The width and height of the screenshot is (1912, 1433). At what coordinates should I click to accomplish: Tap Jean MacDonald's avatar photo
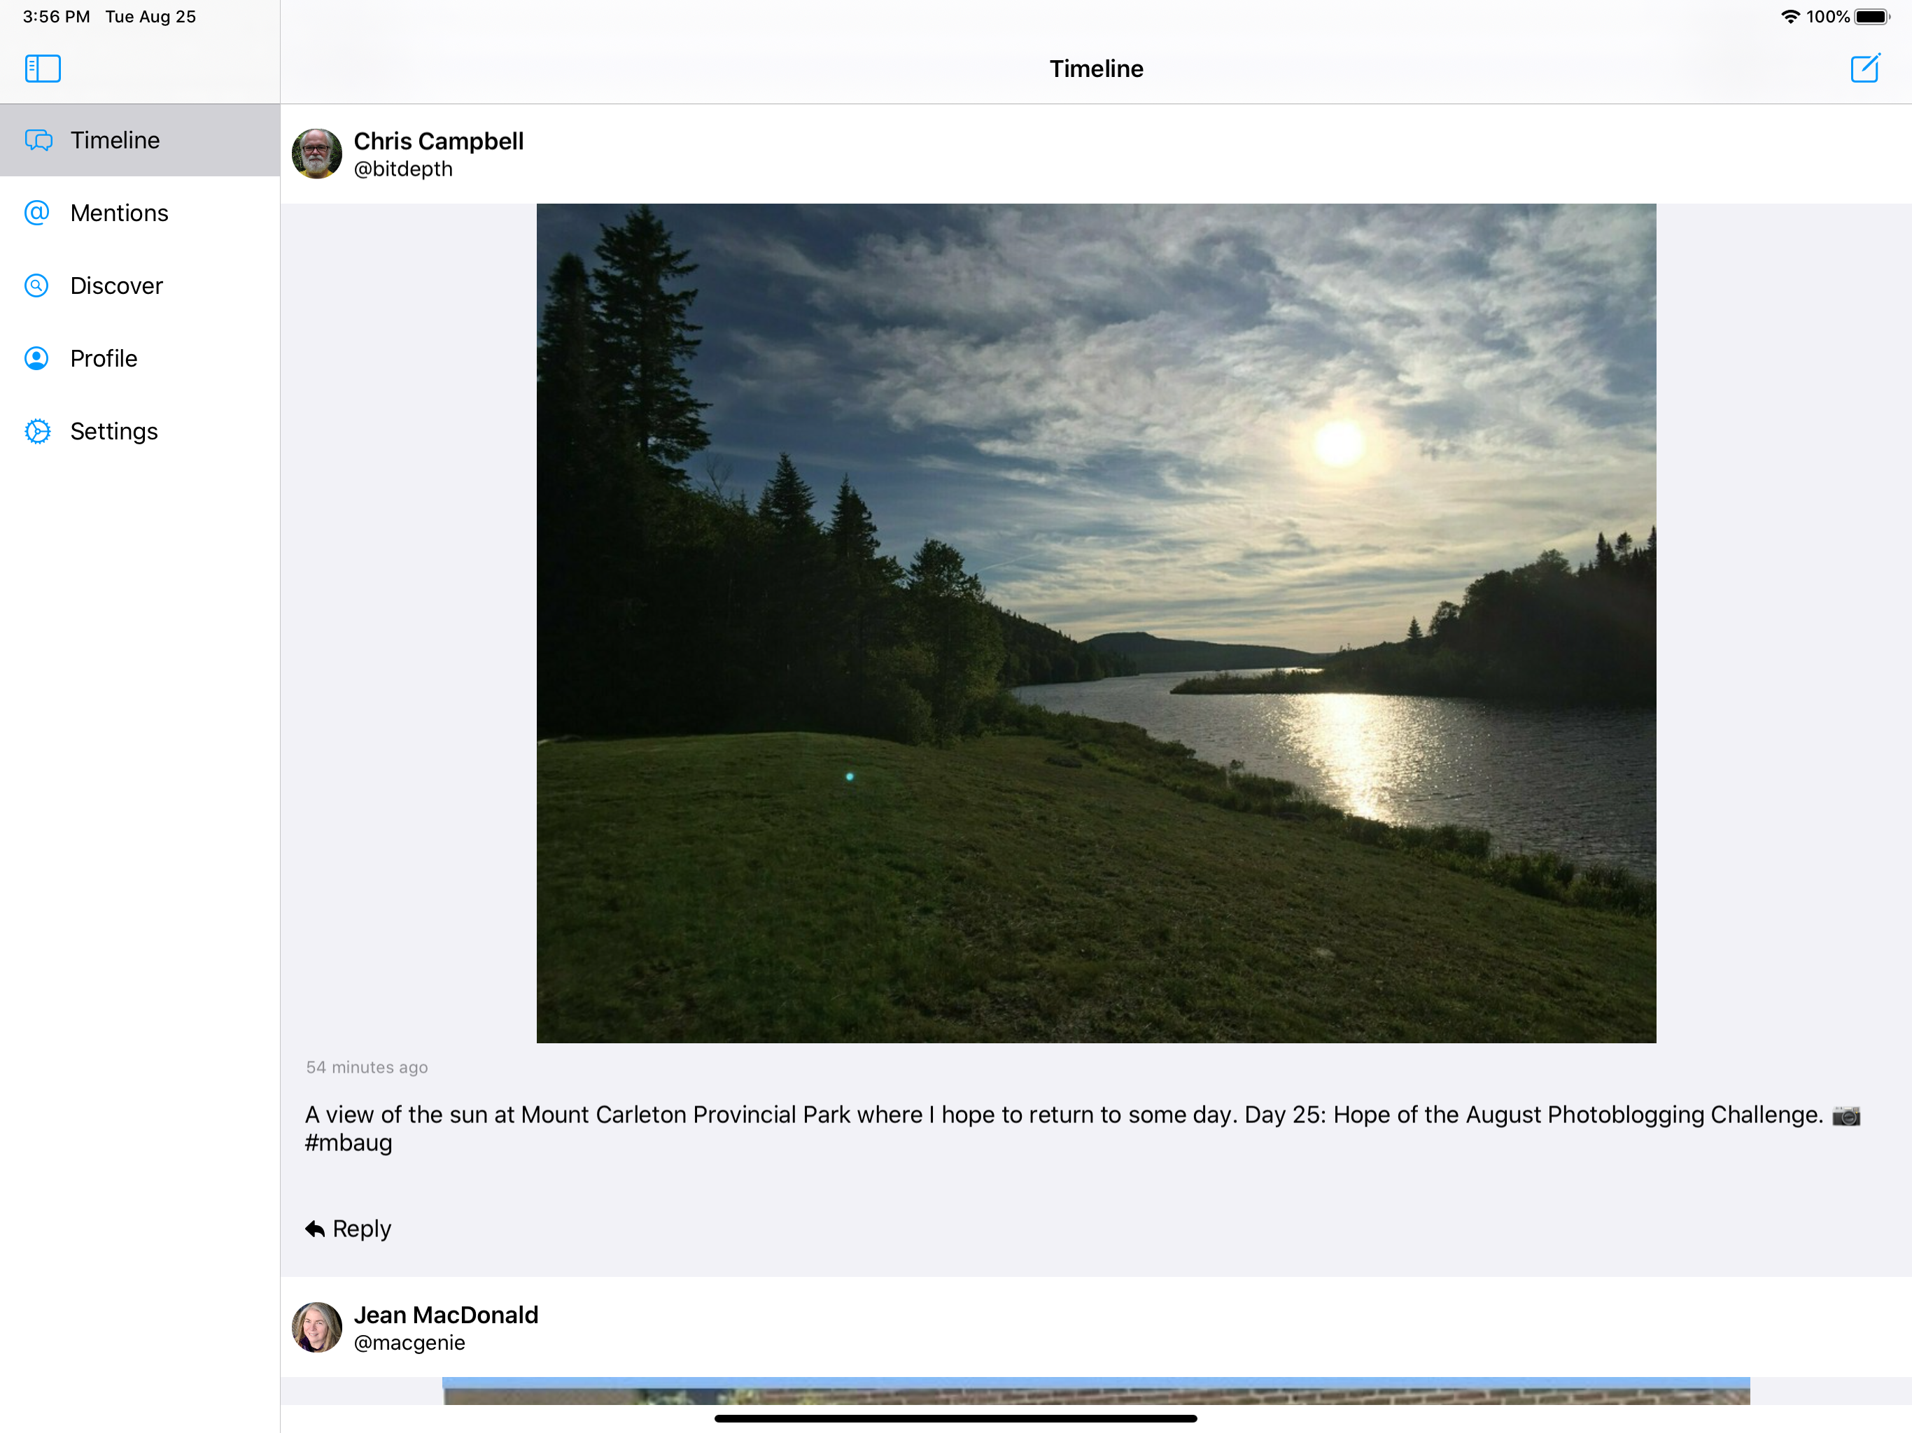(316, 1327)
